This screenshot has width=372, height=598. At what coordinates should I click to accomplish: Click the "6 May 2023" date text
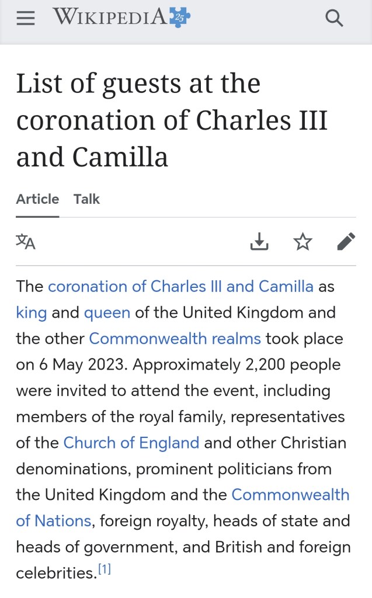coord(83,364)
